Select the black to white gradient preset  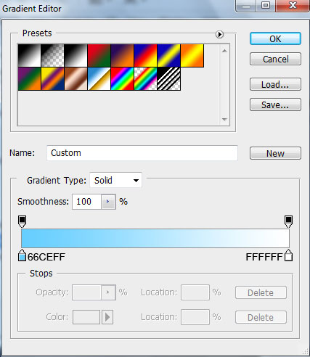(76, 55)
